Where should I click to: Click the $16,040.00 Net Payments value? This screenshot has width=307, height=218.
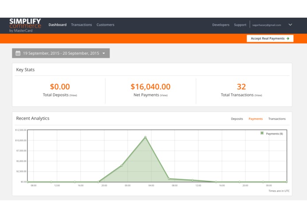(151, 86)
